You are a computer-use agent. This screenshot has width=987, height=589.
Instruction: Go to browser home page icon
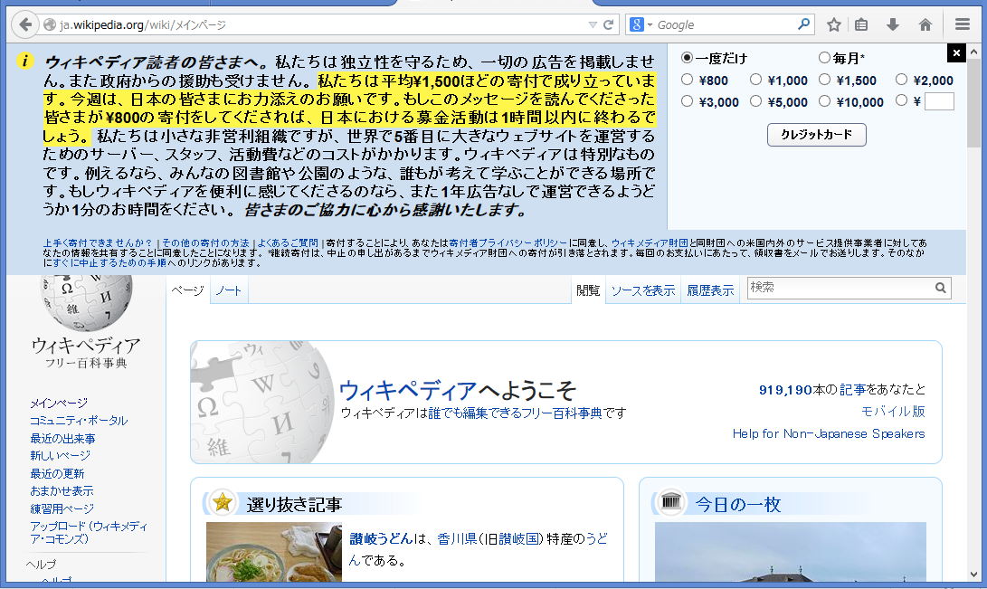coord(925,24)
